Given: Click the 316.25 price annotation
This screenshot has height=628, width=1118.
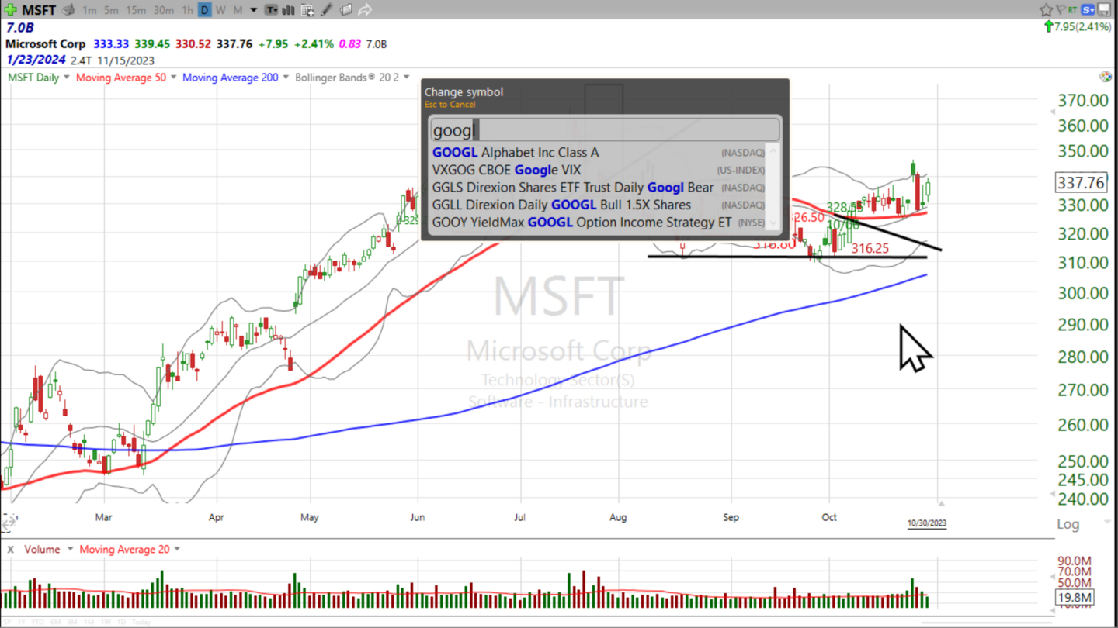Looking at the screenshot, I should pos(870,249).
